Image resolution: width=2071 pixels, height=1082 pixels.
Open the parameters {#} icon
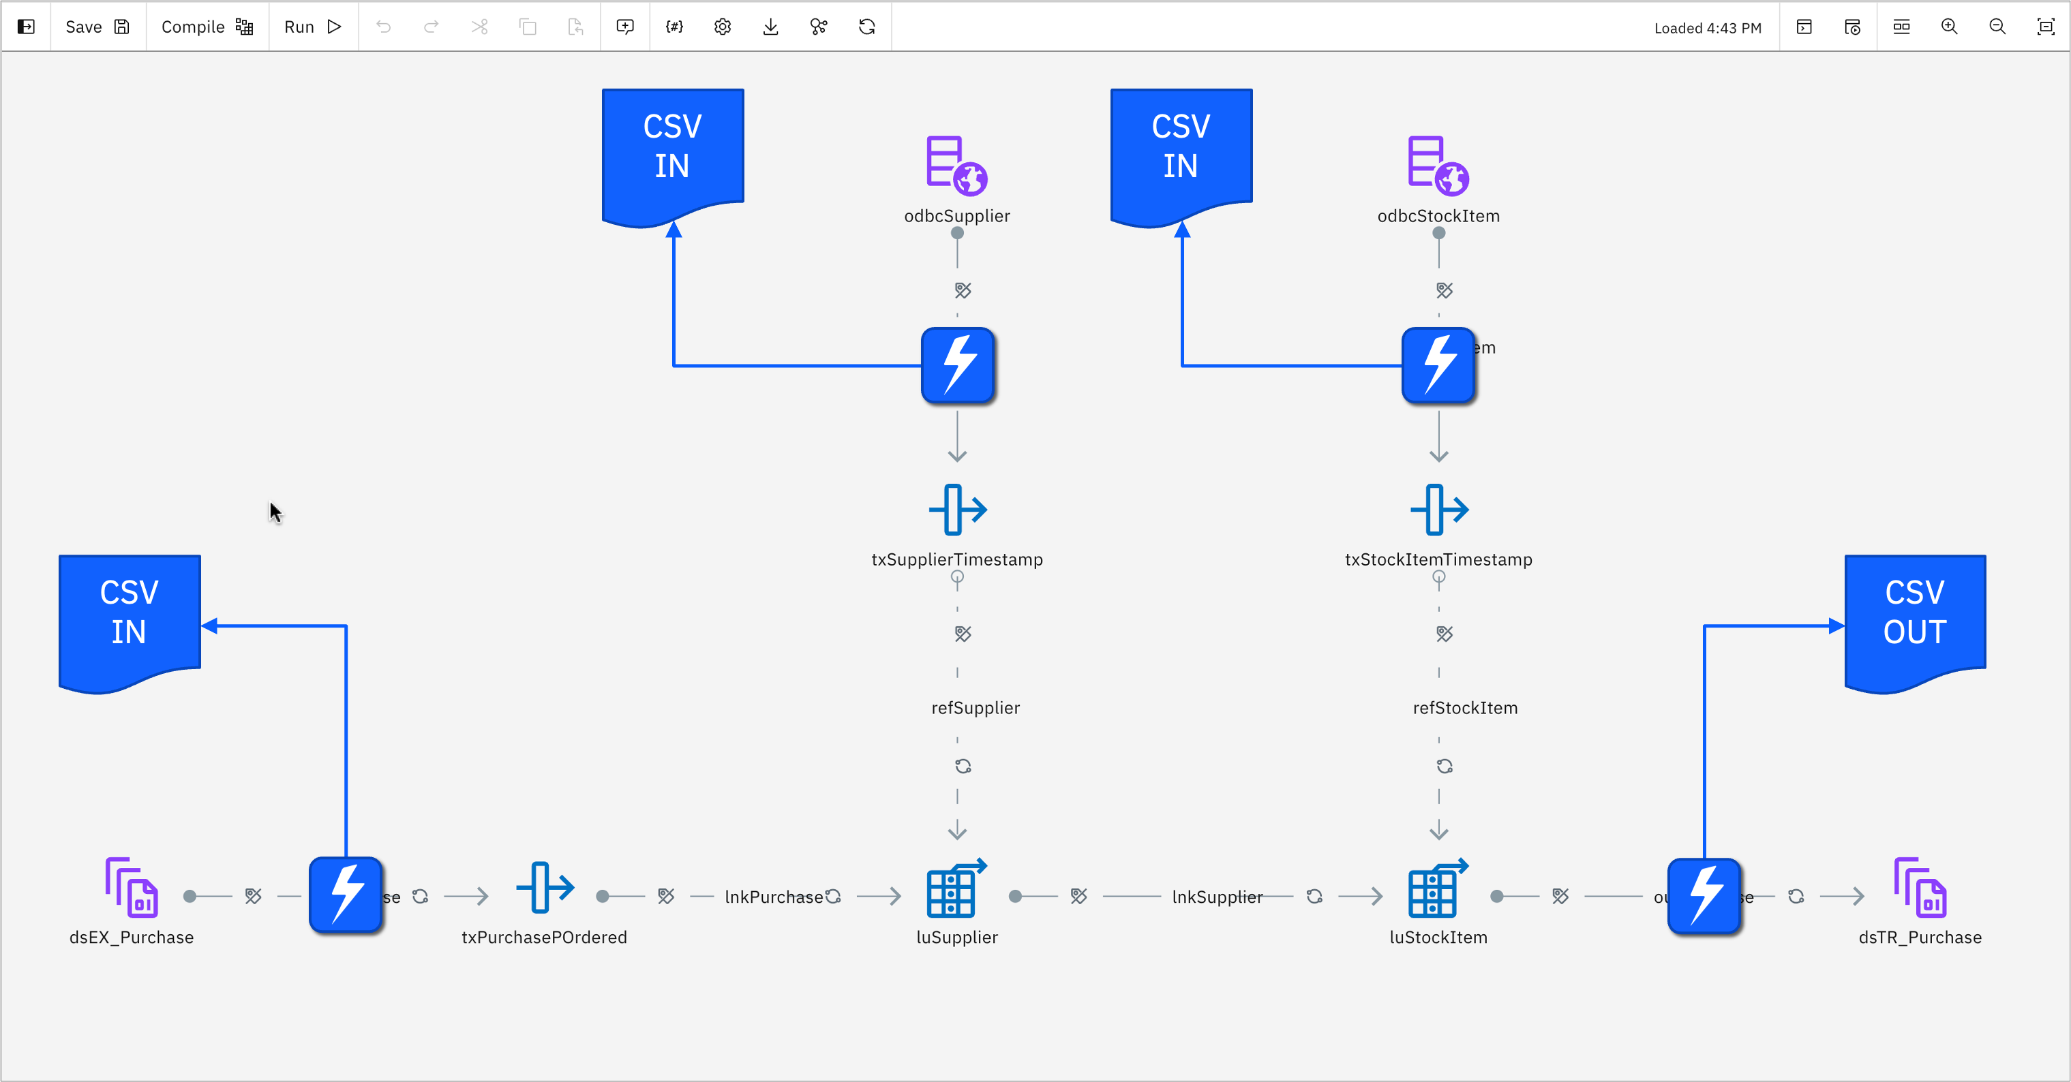(x=674, y=27)
